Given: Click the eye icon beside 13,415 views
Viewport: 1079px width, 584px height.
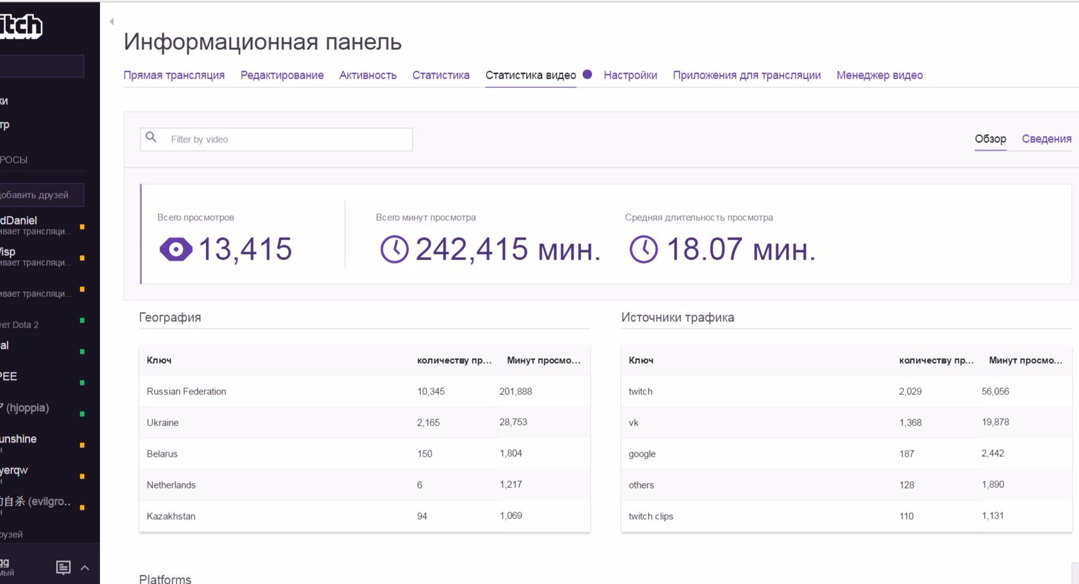Looking at the screenshot, I should [x=175, y=250].
